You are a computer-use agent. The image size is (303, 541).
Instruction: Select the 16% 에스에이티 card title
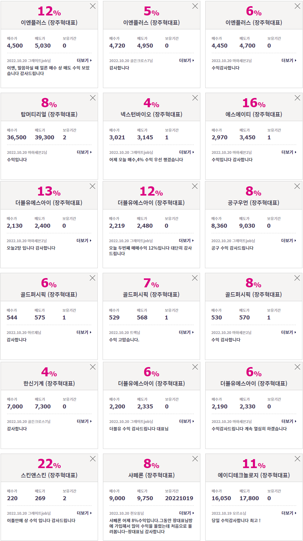pos(254,114)
